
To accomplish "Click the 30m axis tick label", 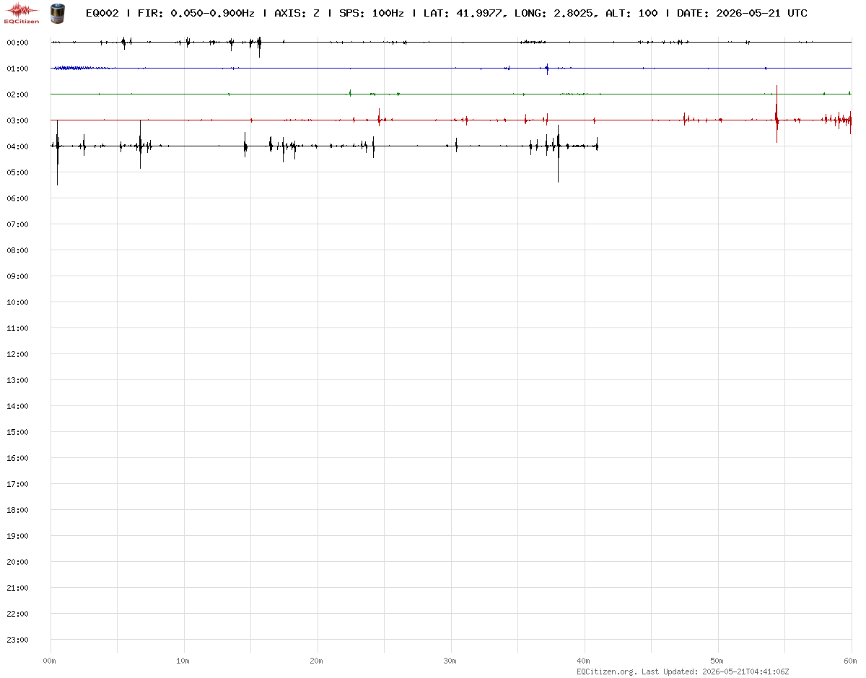I will [450, 661].
